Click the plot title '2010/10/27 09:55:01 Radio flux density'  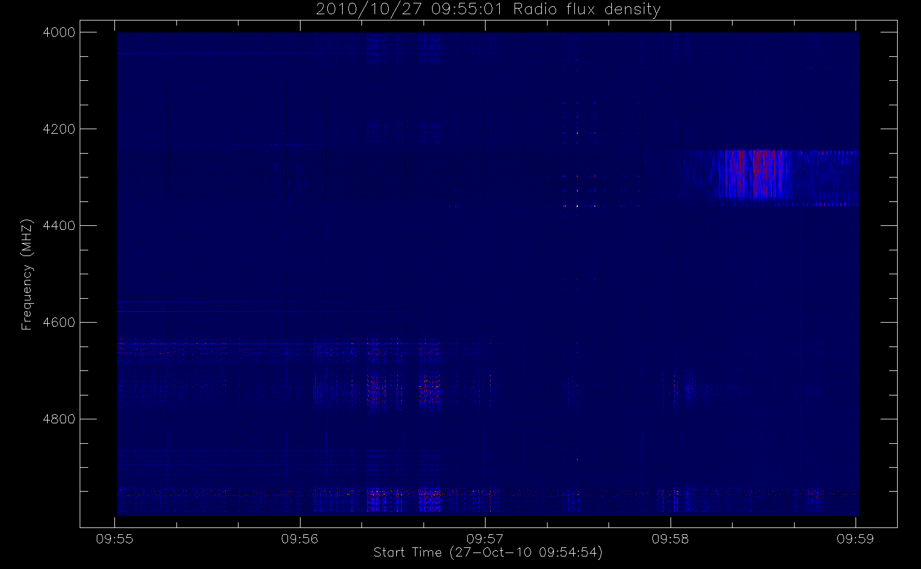click(488, 10)
